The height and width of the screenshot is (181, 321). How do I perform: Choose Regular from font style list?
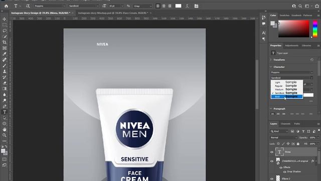[287, 86]
